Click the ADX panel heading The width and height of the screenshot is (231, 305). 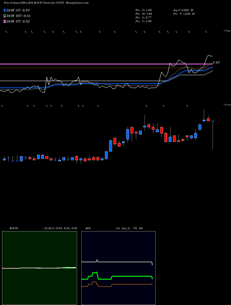point(88,228)
